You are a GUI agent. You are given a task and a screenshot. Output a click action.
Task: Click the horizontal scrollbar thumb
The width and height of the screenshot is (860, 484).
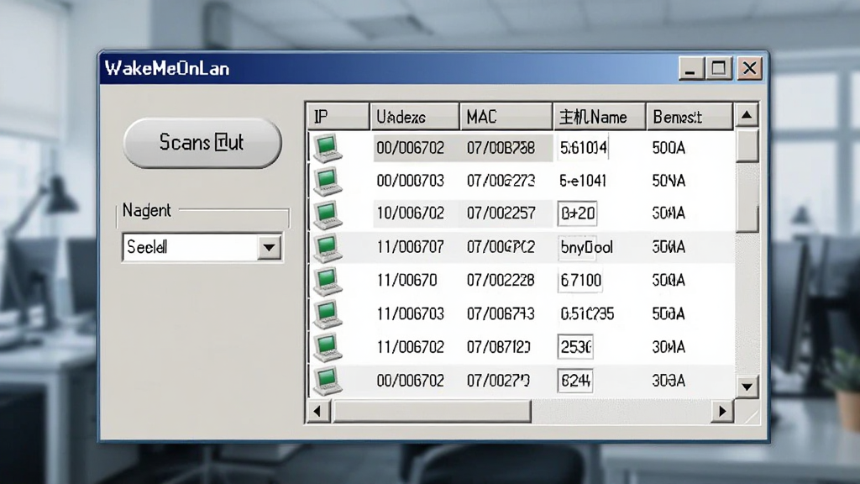tap(433, 411)
